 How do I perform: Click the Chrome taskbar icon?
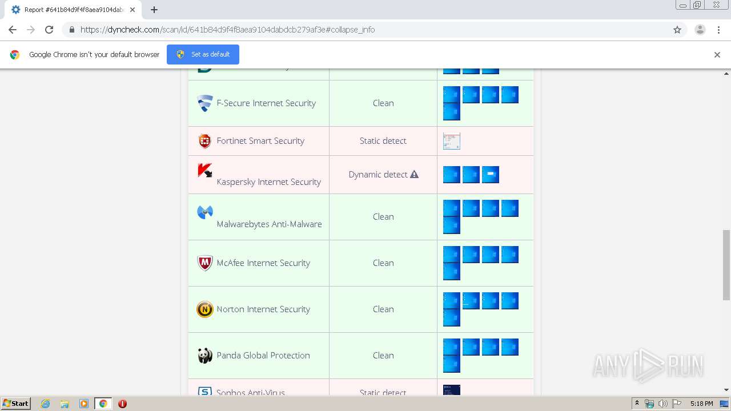(103, 404)
